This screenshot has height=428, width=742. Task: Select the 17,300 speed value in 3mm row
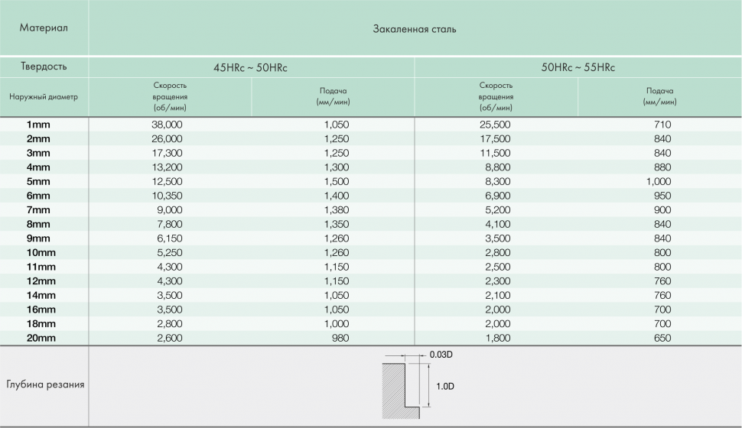pos(168,153)
